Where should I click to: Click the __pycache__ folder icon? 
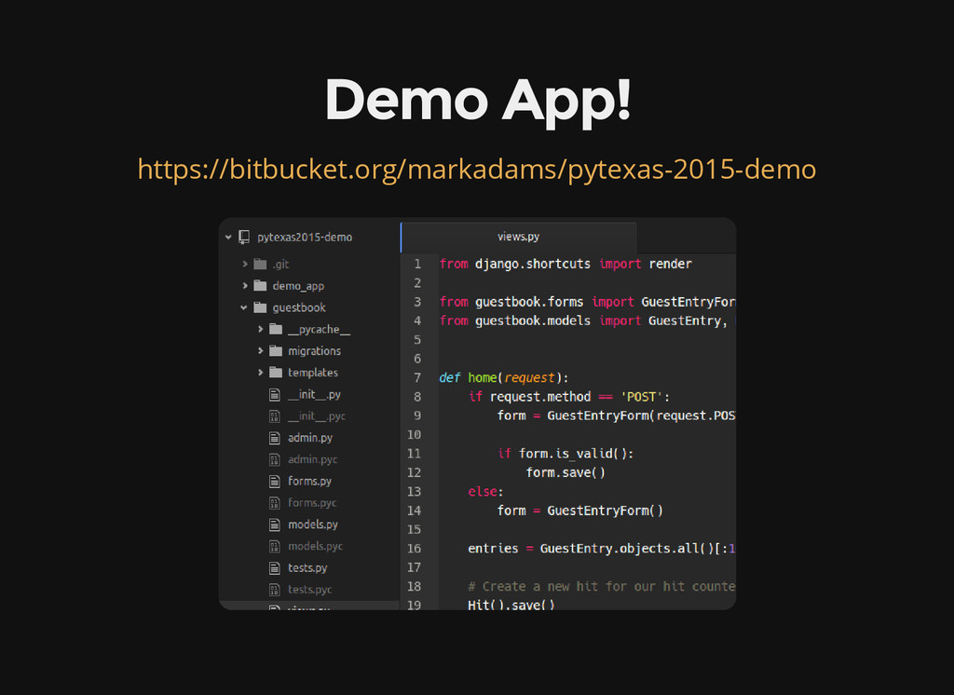tap(275, 329)
